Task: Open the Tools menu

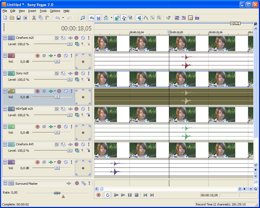Action: click(x=43, y=11)
